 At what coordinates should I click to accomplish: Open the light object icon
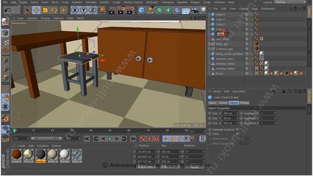point(203,10)
